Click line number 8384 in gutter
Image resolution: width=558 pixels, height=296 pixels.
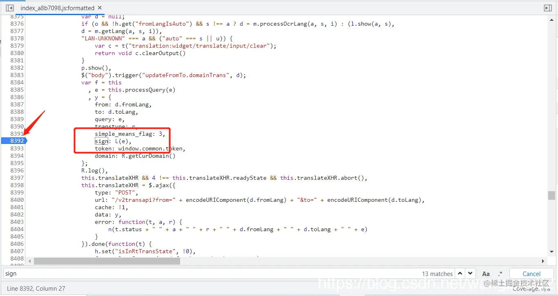[x=17, y=82]
